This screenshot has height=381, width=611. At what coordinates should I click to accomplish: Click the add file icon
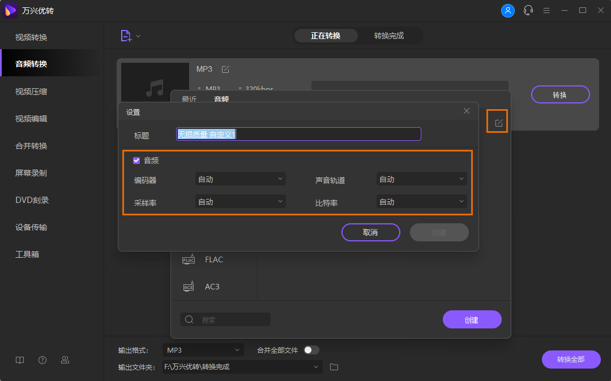click(x=126, y=36)
